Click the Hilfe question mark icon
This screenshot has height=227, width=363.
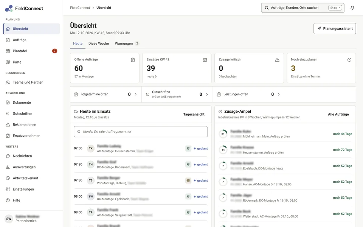point(8,201)
